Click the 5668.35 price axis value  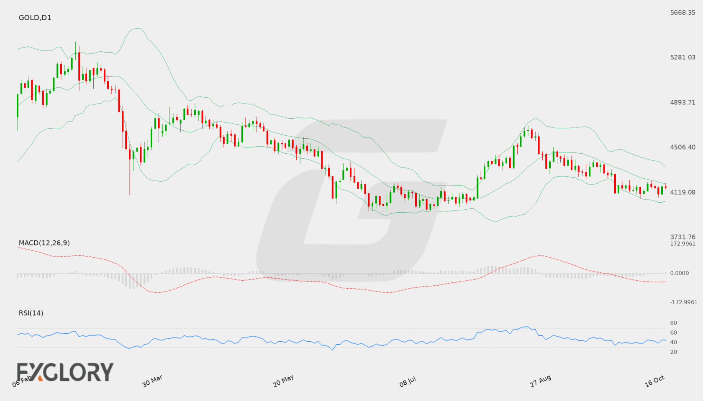tap(683, 13)
